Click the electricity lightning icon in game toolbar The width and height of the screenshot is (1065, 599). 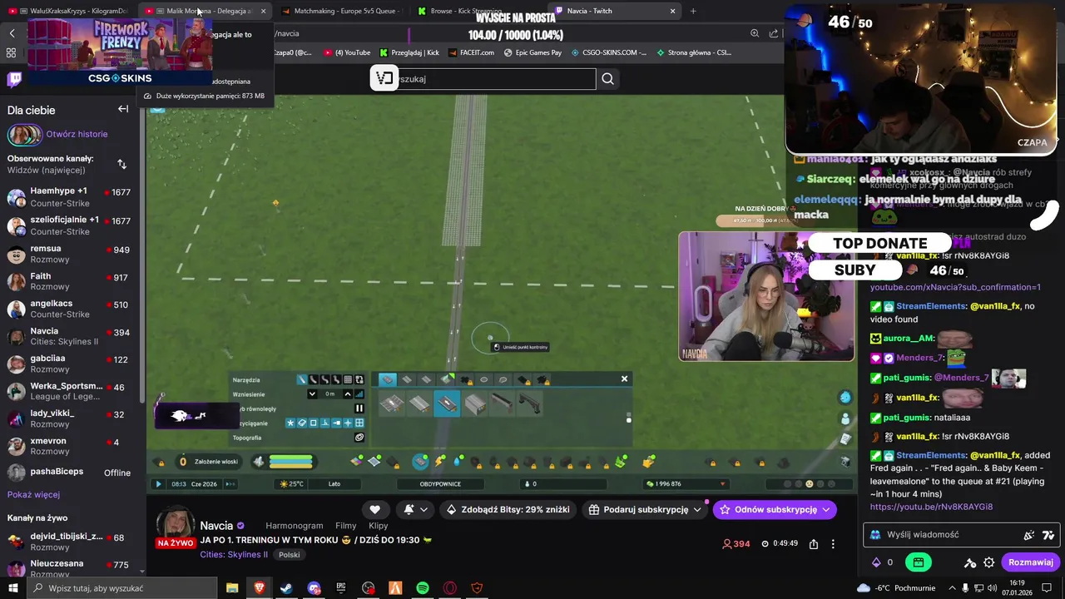pos(439,461)
